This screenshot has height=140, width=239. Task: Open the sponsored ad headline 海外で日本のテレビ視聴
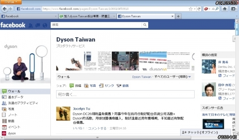coord(218,115)
